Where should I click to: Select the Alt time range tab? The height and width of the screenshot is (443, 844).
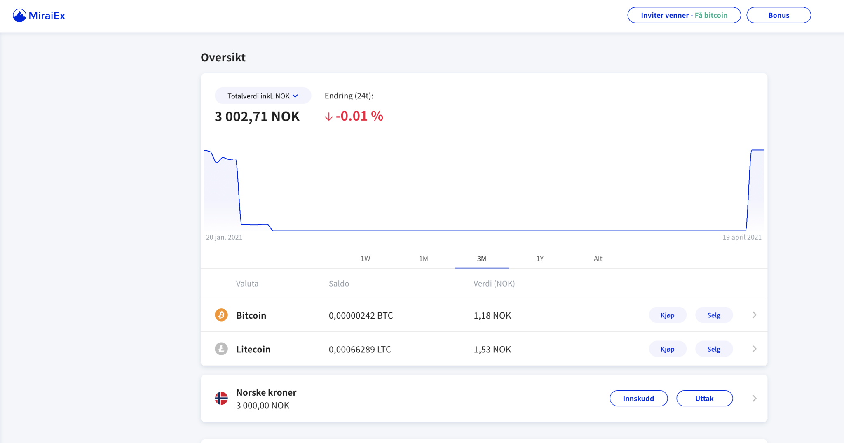[x=598, y=259]
